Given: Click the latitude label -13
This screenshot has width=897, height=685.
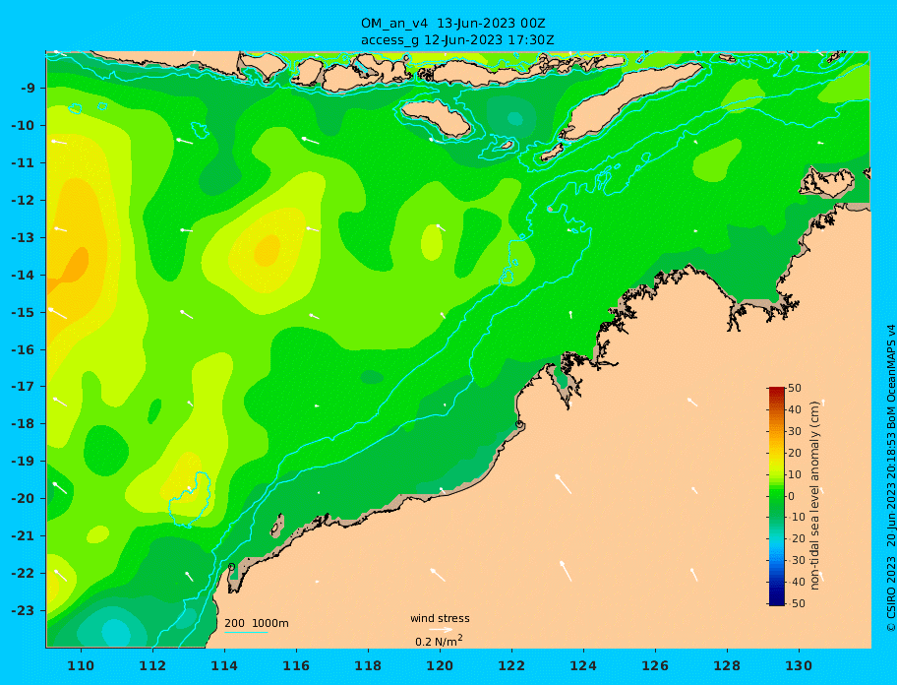Looking at the screenshot, I should pyautogui.click(x=24, y=237).
